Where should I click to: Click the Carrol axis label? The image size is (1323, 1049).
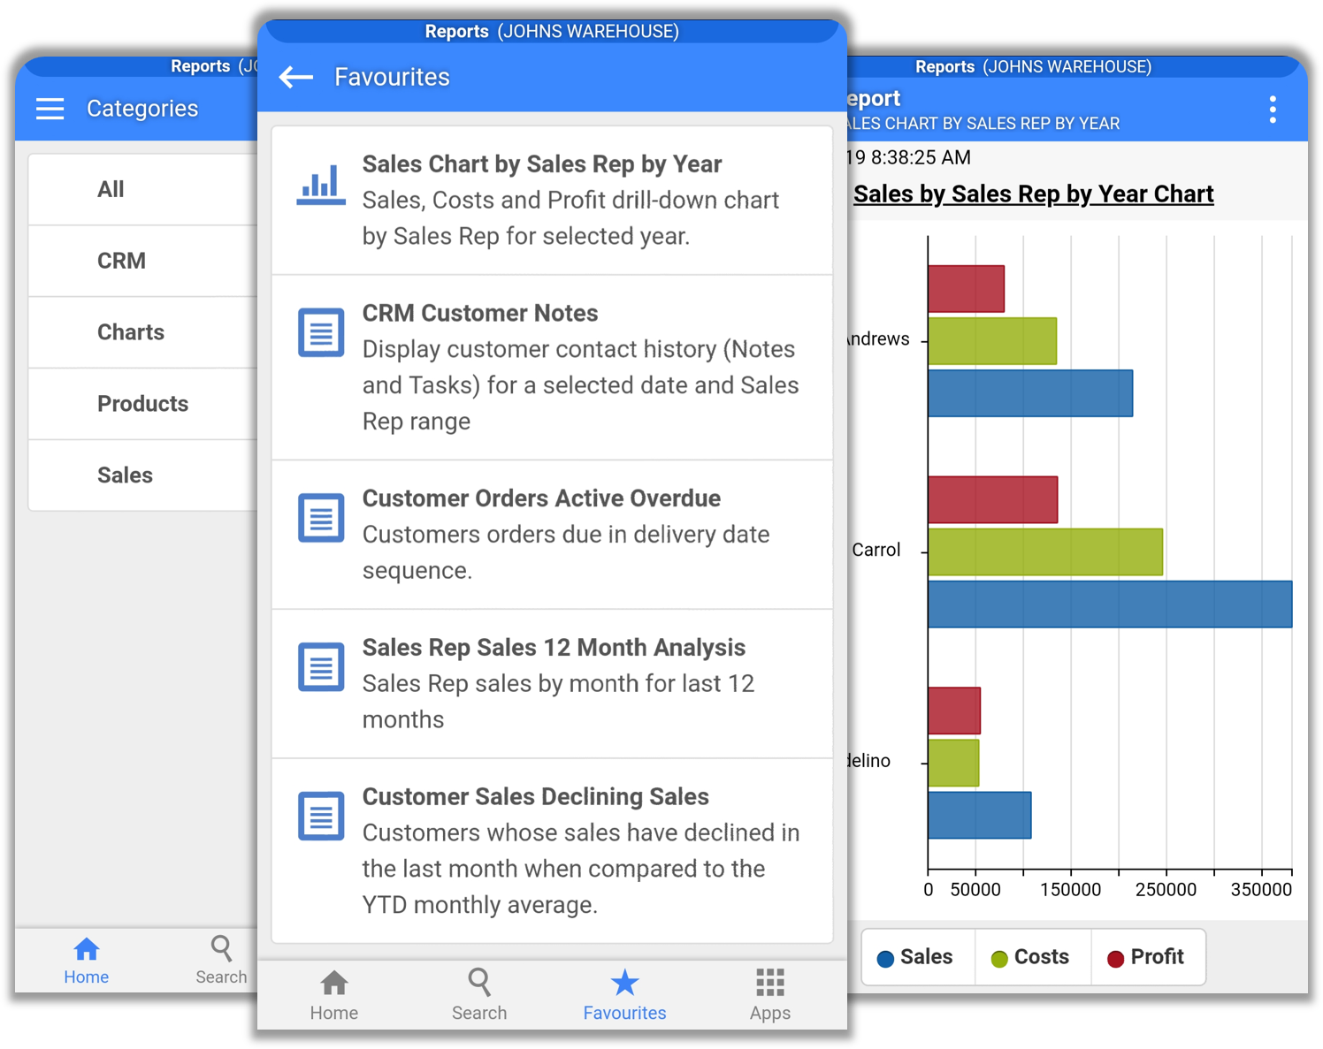[876, 550]
